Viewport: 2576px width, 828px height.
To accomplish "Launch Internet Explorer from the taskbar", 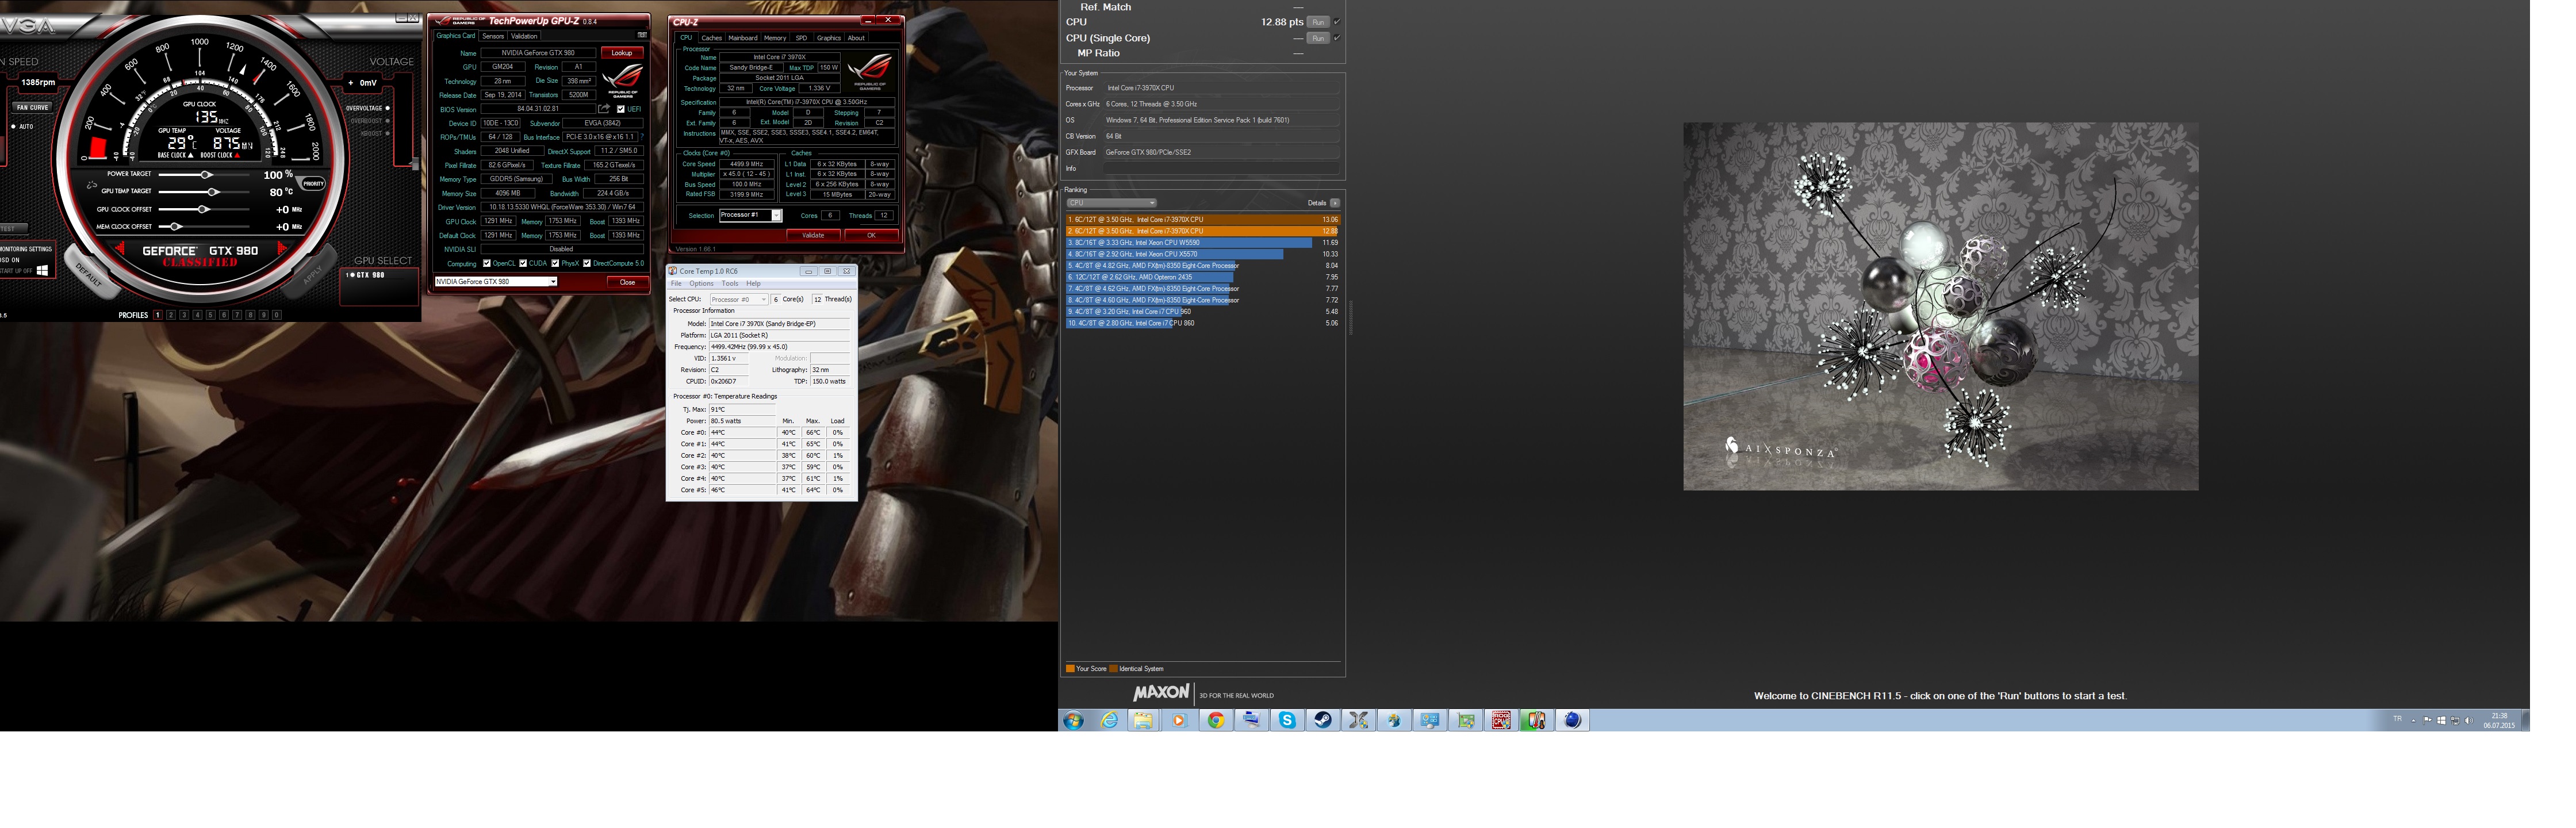I will tap(1109, 720).
